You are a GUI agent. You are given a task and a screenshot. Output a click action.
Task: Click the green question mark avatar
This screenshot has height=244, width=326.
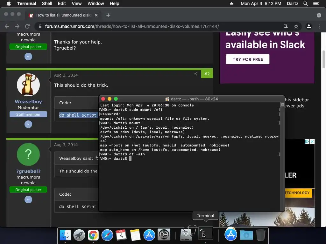pyautogui.click(x=28, y=154)
